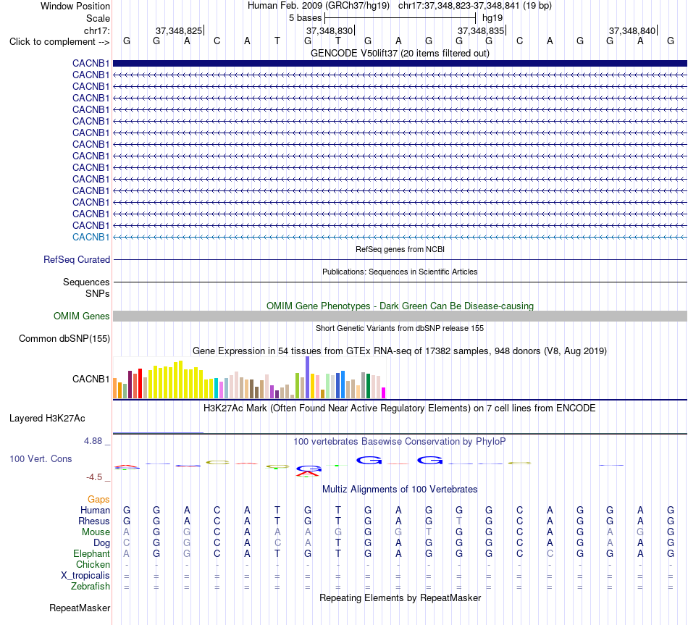The height and width of the screenshot is (625, 688).
Task: Click the Common dbSNP(155) label
Action: 64,338
